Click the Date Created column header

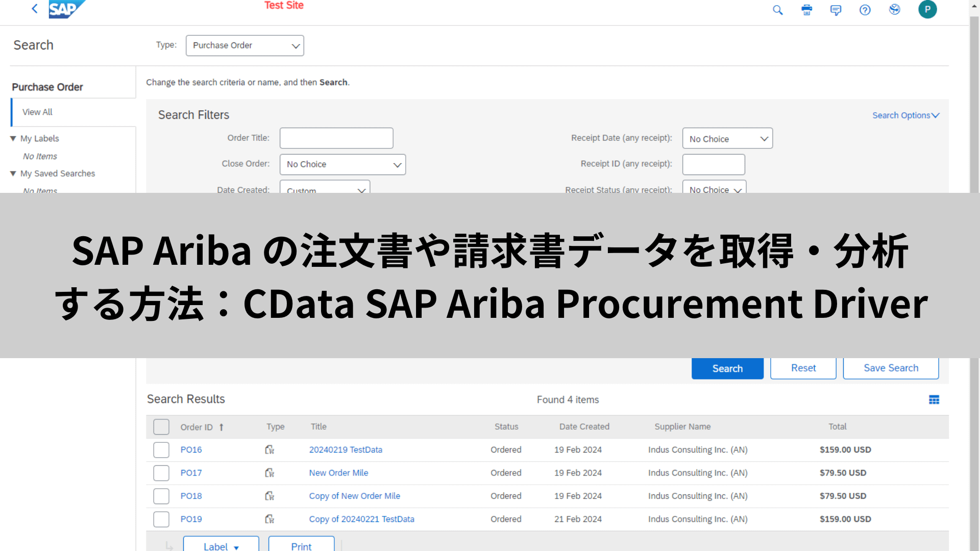tap(584, 427)
